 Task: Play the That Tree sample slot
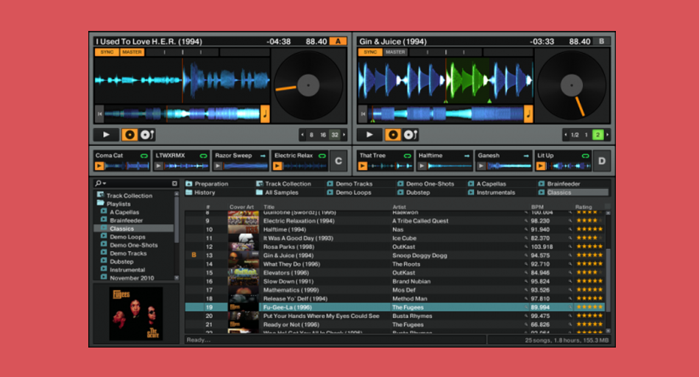tap(363, 166)
